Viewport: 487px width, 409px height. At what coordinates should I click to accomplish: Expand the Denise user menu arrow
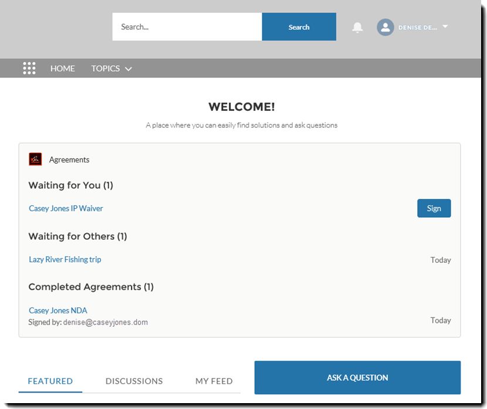tap(445, 26)
